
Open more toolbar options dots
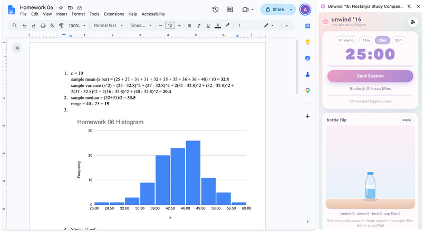coord(239,26)
